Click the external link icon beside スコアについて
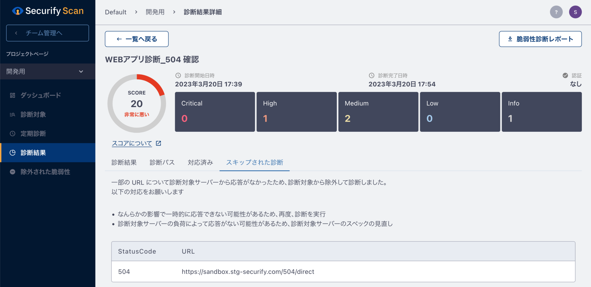 pos(158,143)
